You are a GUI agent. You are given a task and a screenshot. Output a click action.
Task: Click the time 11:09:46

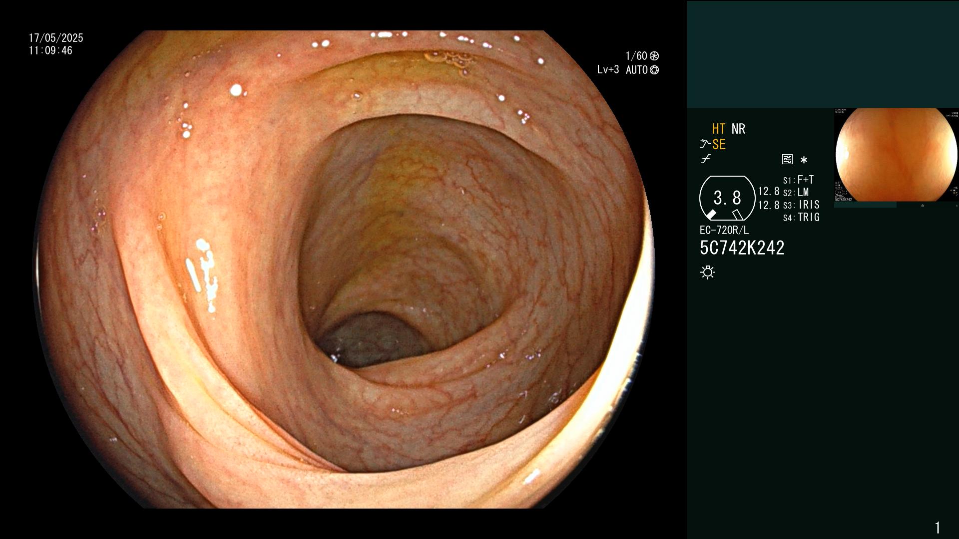tap(50, 50)
